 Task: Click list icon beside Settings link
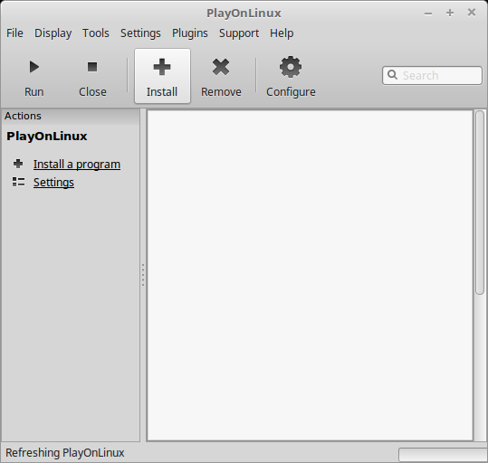click(x=18, y=182)
